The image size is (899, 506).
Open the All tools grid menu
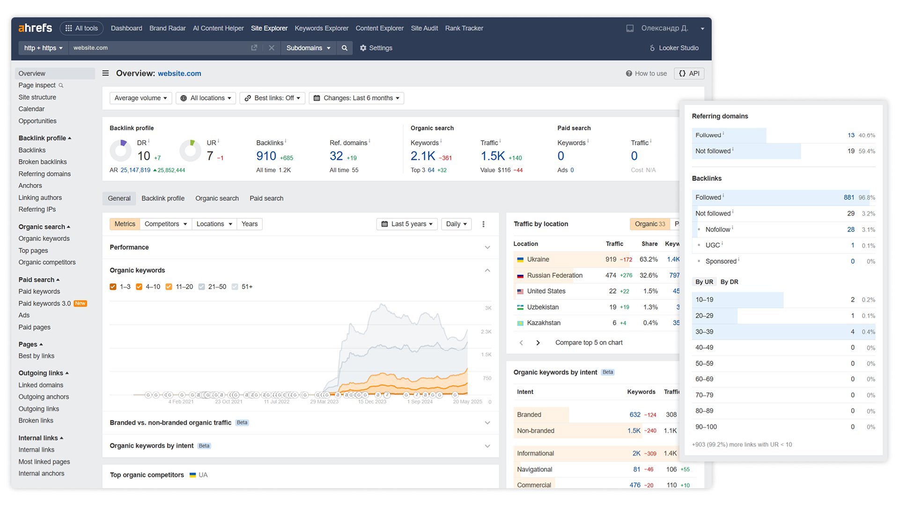click(81, 28)
